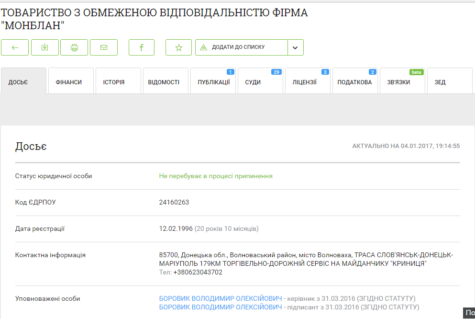Click 'Додати до списку' button
Viewport: 475px width, 319px height.
(242, 47)
